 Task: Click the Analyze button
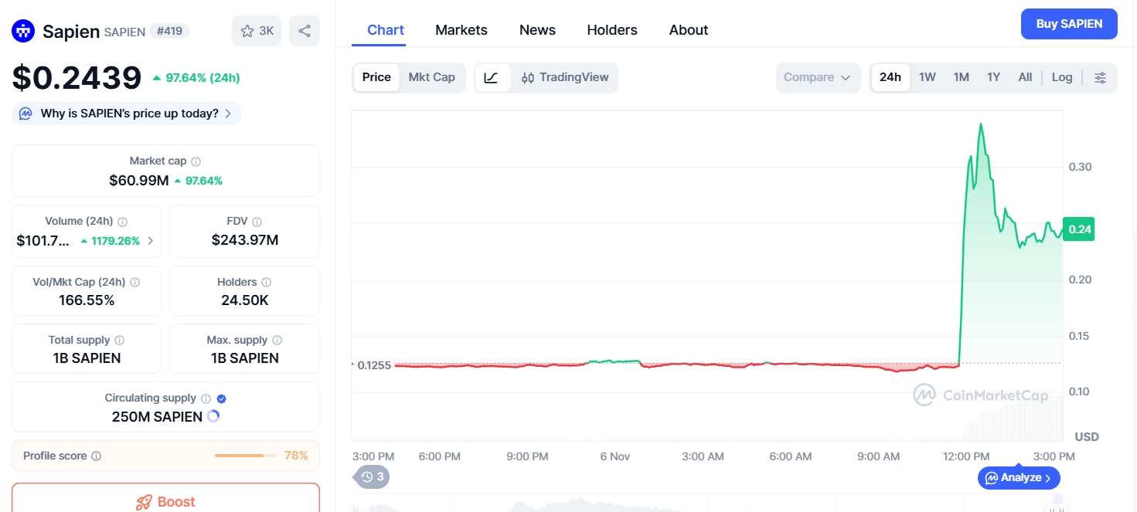point(1019,478)
